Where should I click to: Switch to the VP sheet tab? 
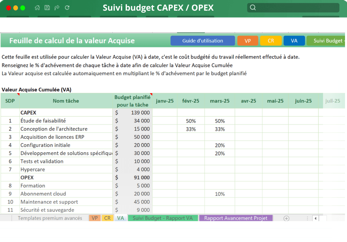[95, 218]
